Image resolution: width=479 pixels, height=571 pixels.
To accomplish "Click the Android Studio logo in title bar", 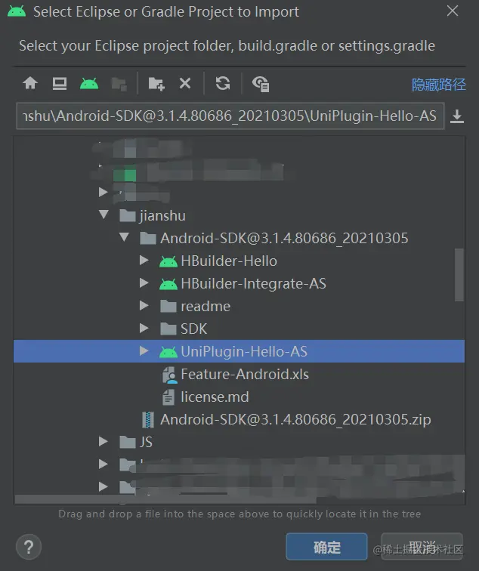I will (x=17, y=11).
